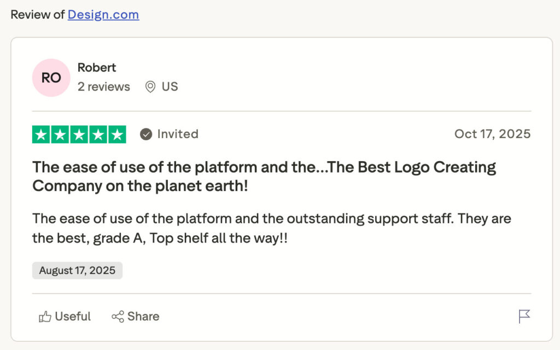This screenshot has height=350, width=560.
Task: Click the thumbs-up Useful icon
Action: click(45, 317)
